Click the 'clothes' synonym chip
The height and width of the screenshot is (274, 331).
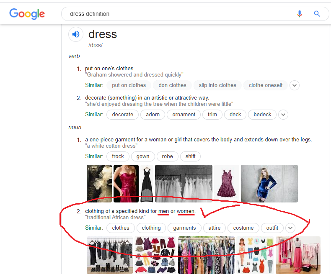(121, 228)
